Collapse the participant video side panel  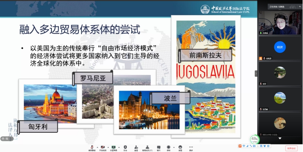tap(256, 74)
